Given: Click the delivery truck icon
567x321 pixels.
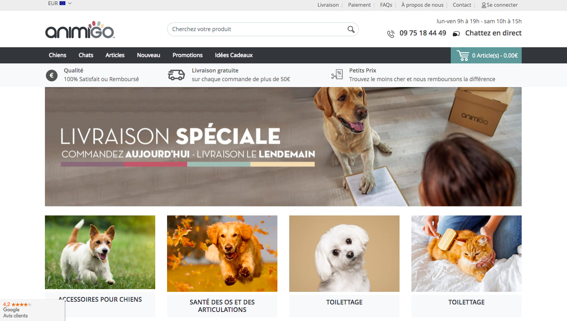Looking at the screenshot, I should 176,75.
